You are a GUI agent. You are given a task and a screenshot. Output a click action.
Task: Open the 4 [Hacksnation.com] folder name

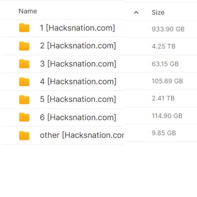(78, 81)
